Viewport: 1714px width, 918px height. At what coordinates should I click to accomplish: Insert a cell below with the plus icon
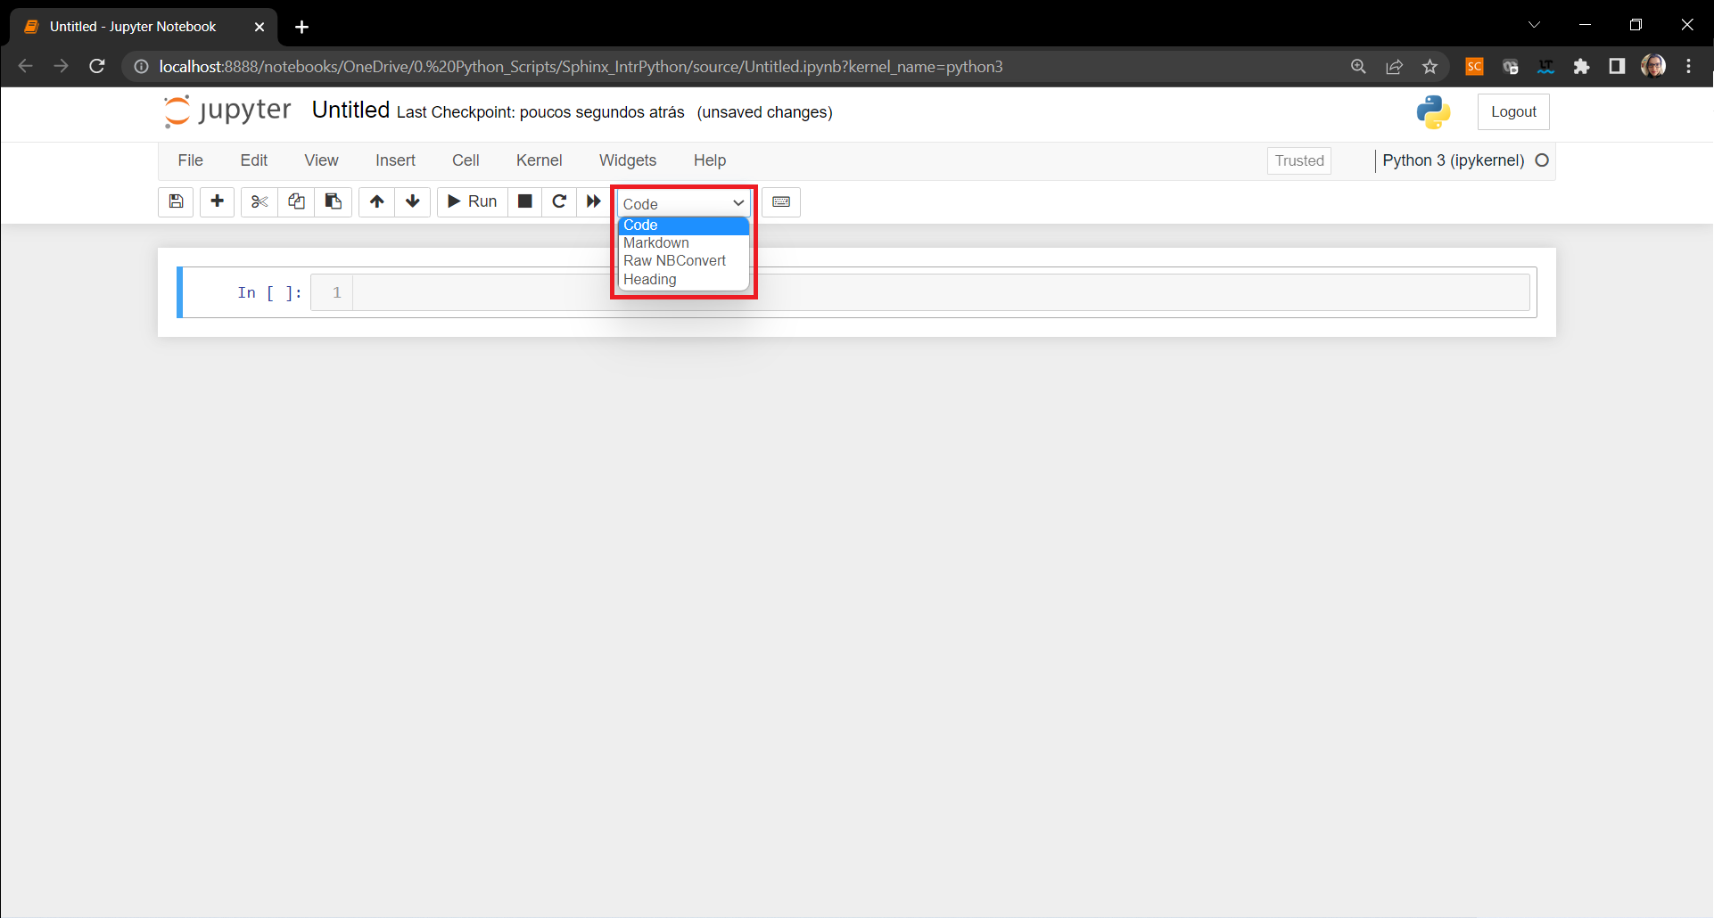(217, 201)
